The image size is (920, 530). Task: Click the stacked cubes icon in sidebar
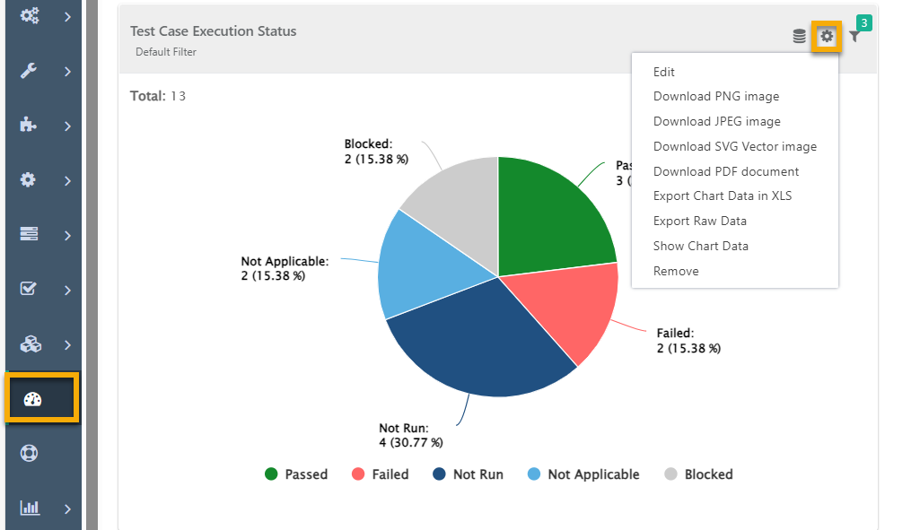(31, 344)
